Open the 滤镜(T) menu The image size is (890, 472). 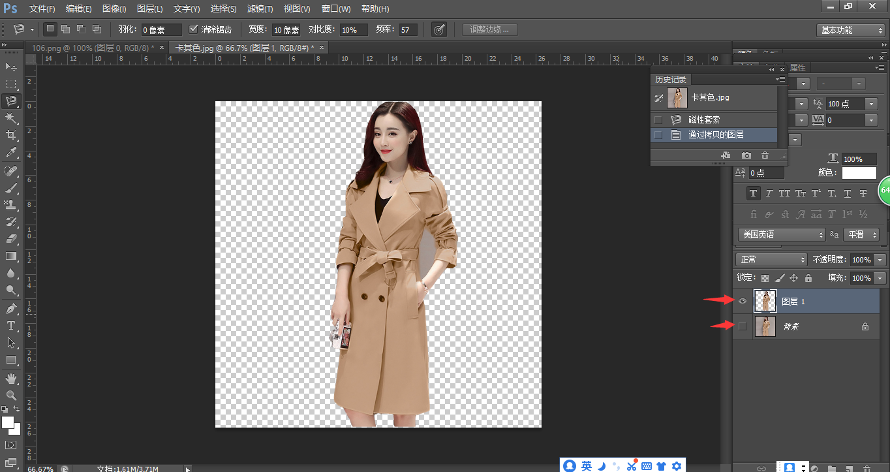pos(260,9)
